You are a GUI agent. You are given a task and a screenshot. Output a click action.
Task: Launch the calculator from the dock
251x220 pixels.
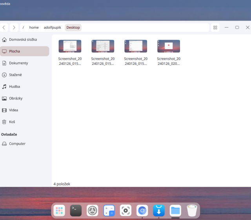pyautogui.click(x=109, y=211)
